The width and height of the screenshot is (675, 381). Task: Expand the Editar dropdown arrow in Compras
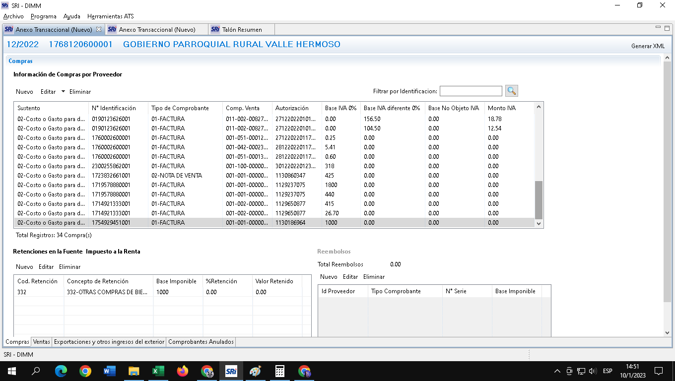[x=63, y=91]
